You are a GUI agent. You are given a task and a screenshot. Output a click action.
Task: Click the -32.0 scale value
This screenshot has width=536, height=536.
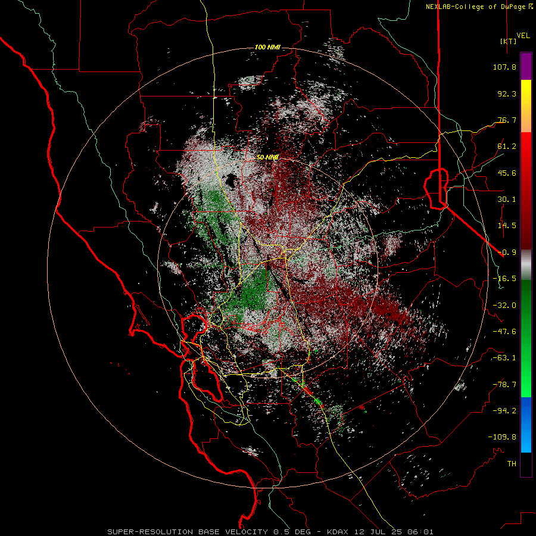(x=504, y=306)
